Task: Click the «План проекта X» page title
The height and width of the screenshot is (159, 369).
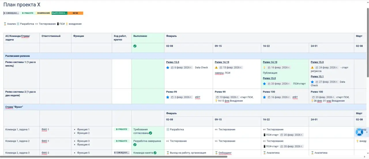Action: 22,5
